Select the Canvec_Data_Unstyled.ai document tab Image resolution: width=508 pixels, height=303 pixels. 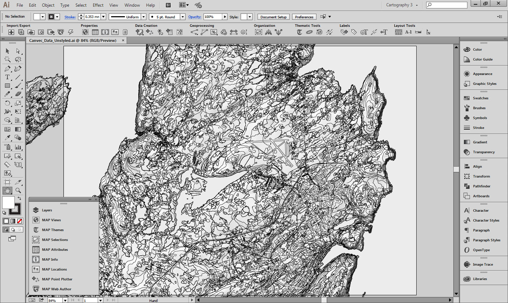tap(73, 41)
